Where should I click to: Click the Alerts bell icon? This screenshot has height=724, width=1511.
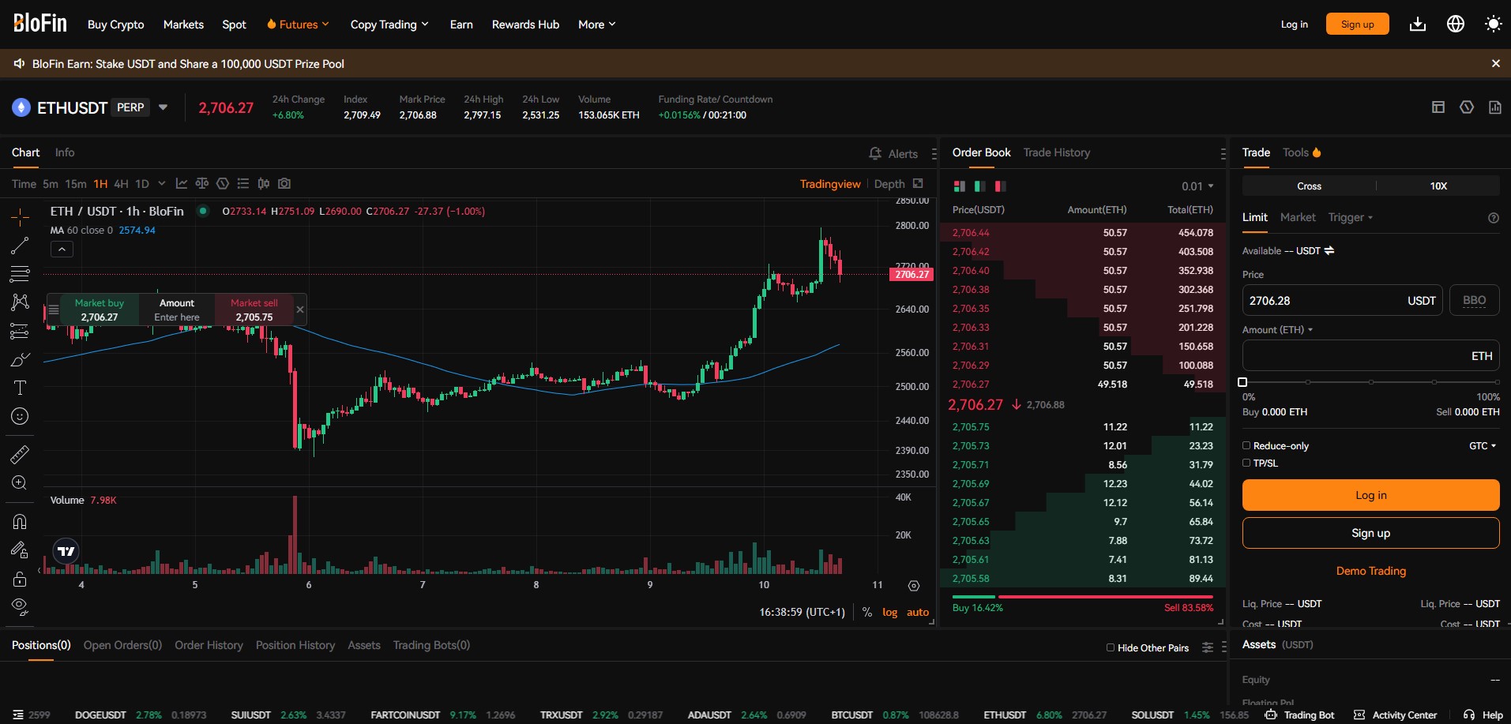pos(874,153)
